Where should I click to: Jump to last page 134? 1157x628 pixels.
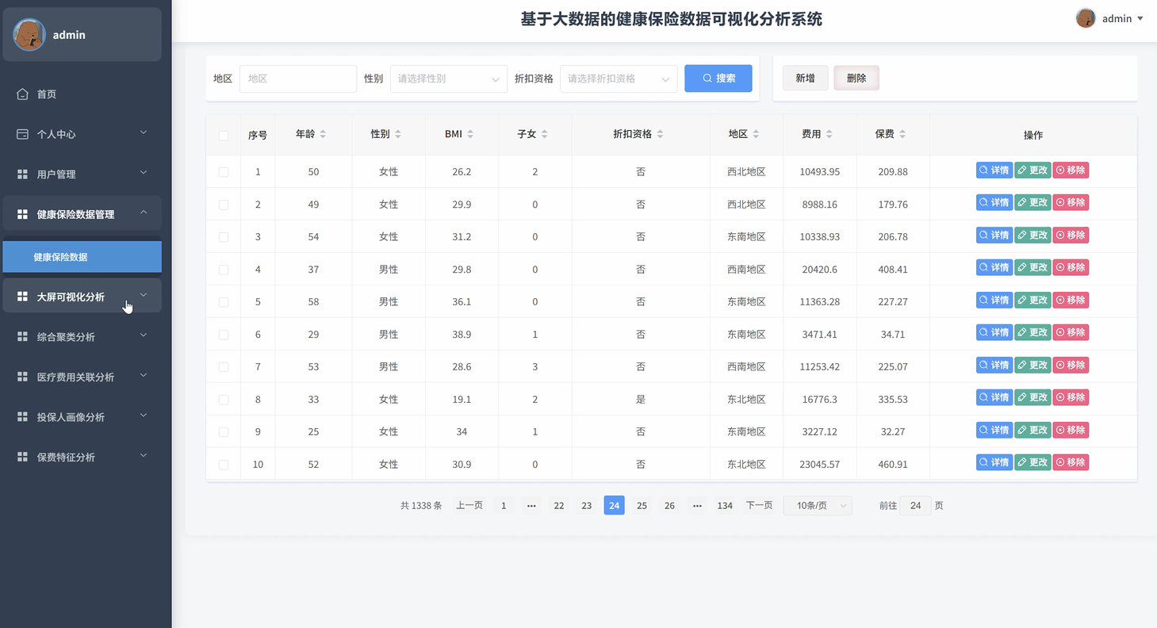coord(725,505)
